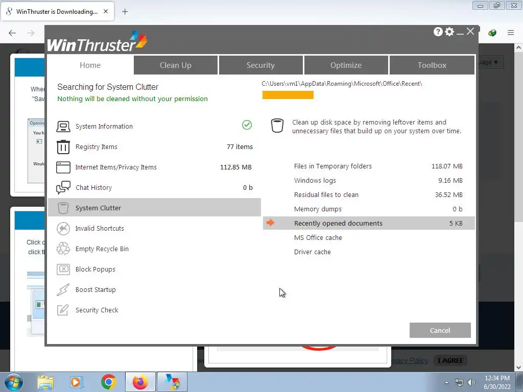Viewport: 523px width, 392px height.
Task: Click the Registry Items trash icon
Action: [x=63, y=146]
